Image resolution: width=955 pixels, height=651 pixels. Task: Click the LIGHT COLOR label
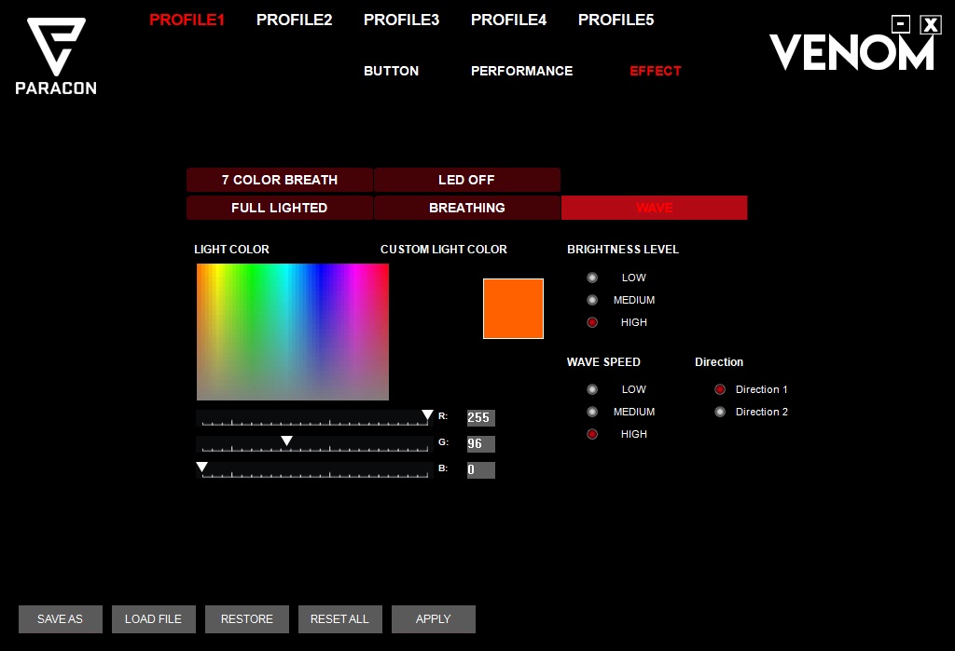pos(231,250)
